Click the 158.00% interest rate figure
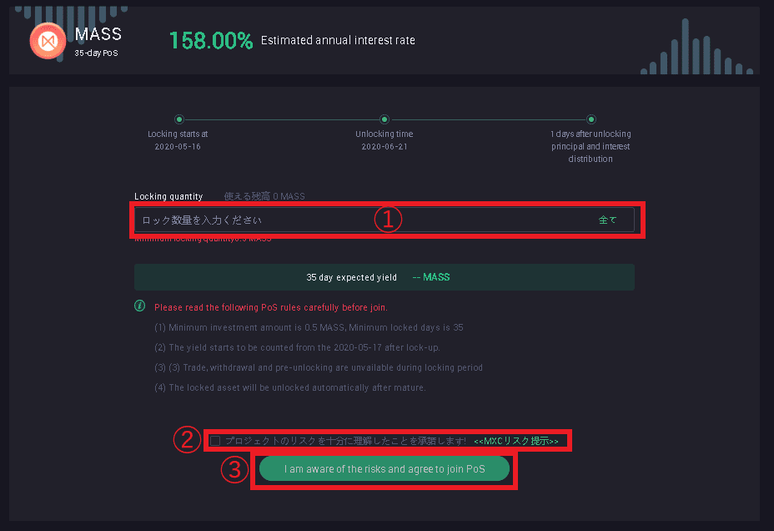 tap(211, 41)
